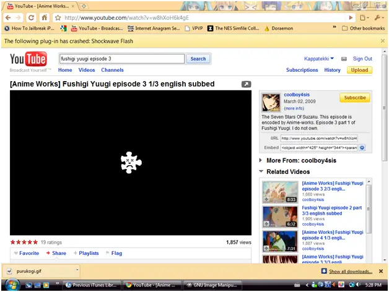This screenshot has width=389, height=292.
Task: Add the episode 2 part 3/3 video to the queue
Action: point(266,224)
